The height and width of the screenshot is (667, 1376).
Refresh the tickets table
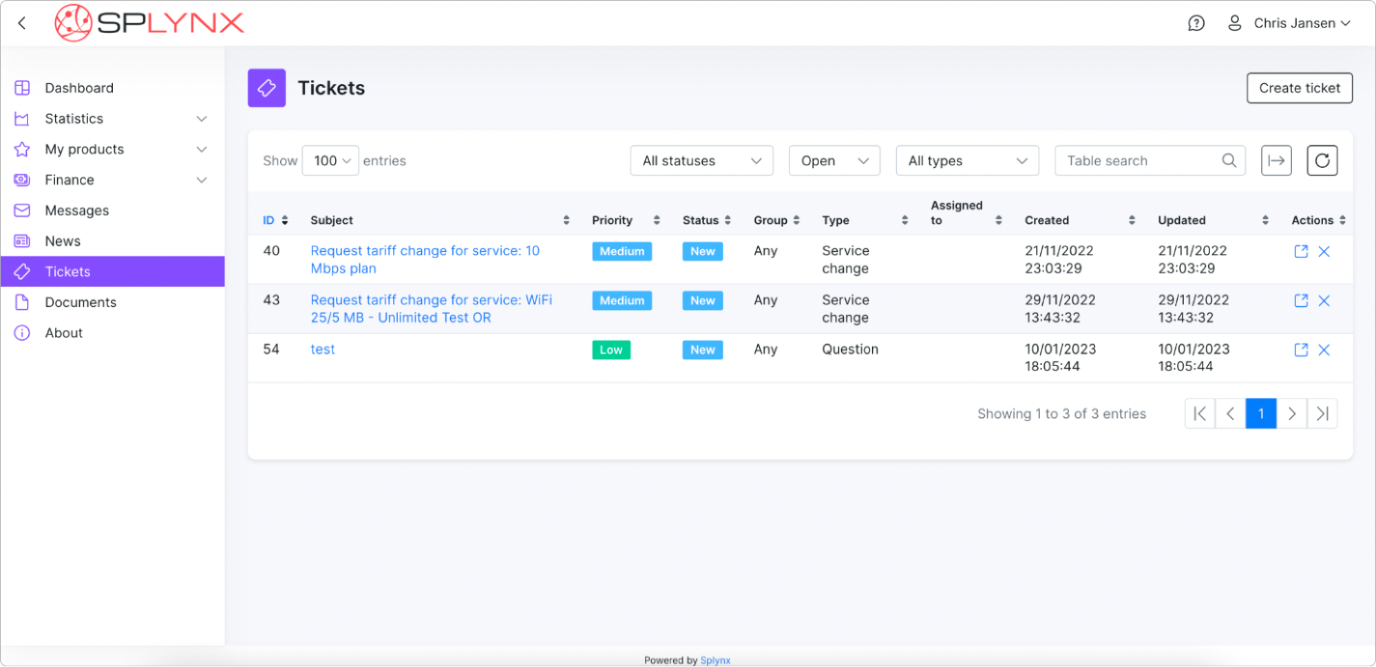click(1322, 161)
